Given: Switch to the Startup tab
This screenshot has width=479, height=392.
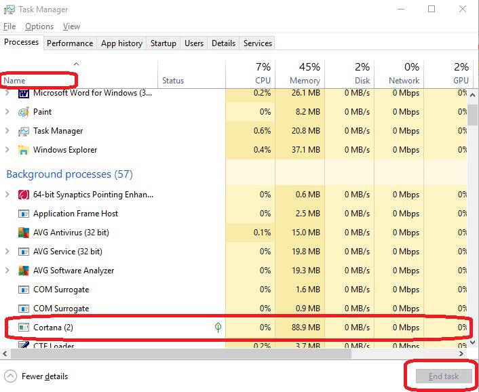Looking at the screenshot, I should coord(163,43).
